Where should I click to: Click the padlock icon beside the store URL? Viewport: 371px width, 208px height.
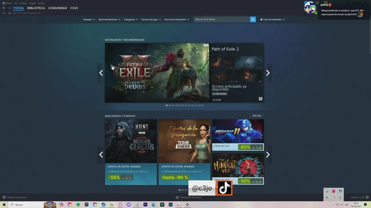point(10,13)
